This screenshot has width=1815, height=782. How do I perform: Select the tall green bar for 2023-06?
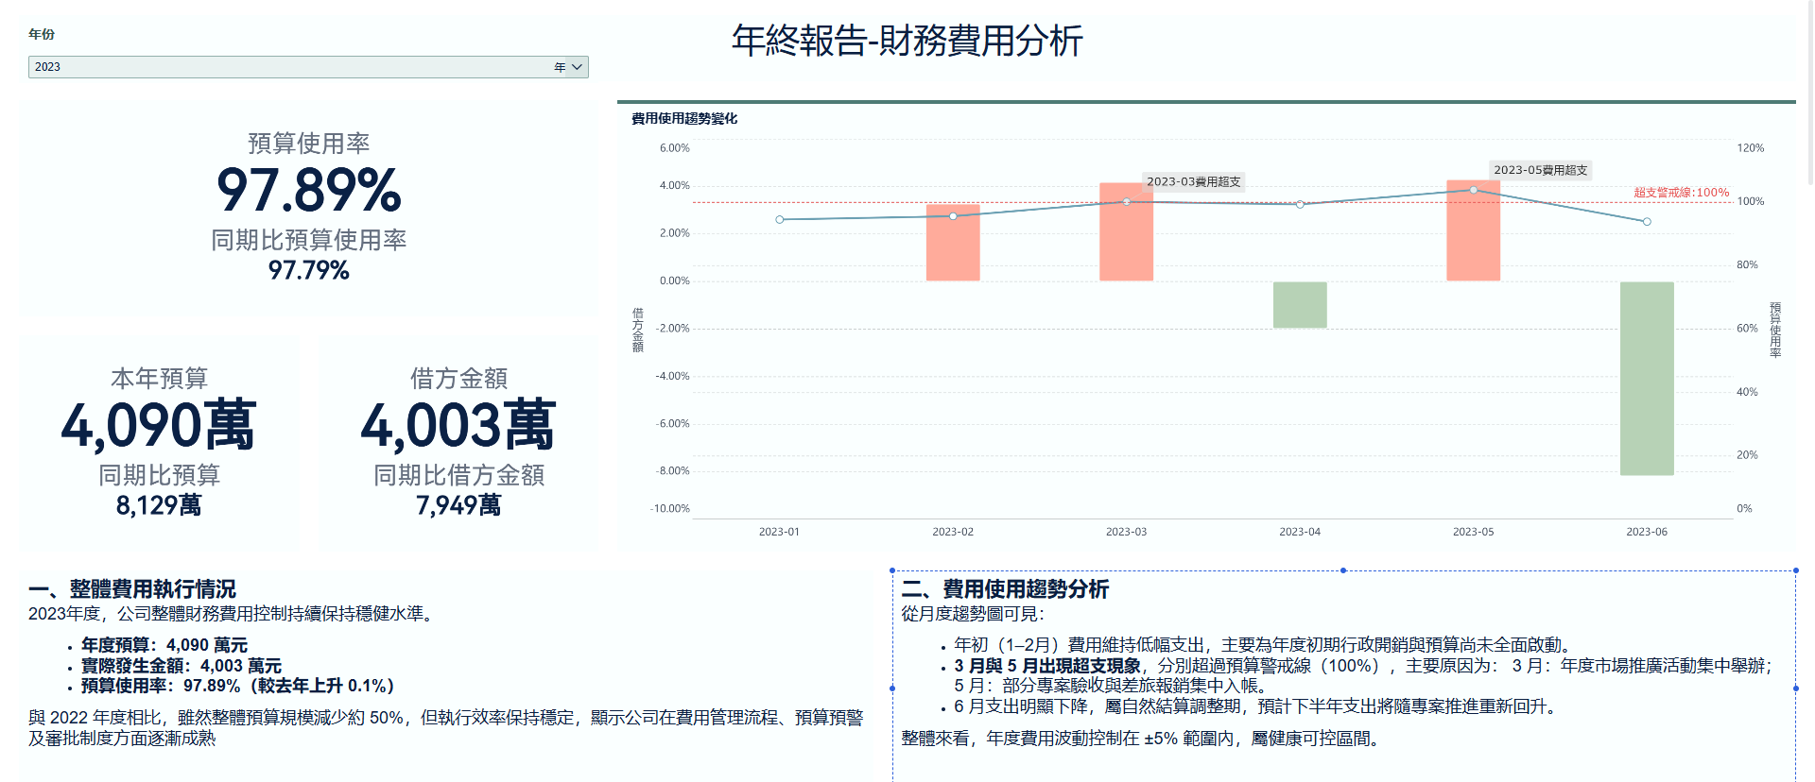coord(1646,378)
